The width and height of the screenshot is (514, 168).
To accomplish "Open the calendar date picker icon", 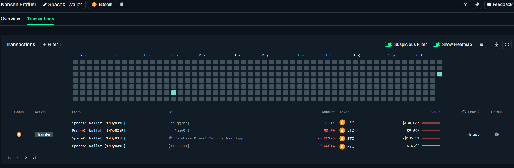I will tap(482, 44).
